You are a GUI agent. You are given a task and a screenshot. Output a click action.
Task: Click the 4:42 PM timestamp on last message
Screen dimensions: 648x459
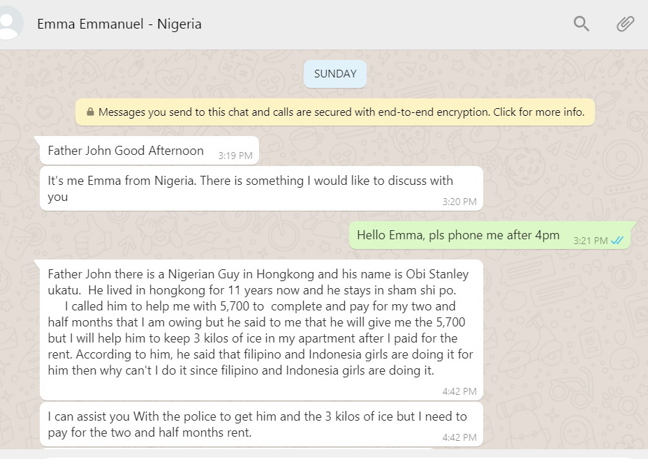(x=459, y=437)
